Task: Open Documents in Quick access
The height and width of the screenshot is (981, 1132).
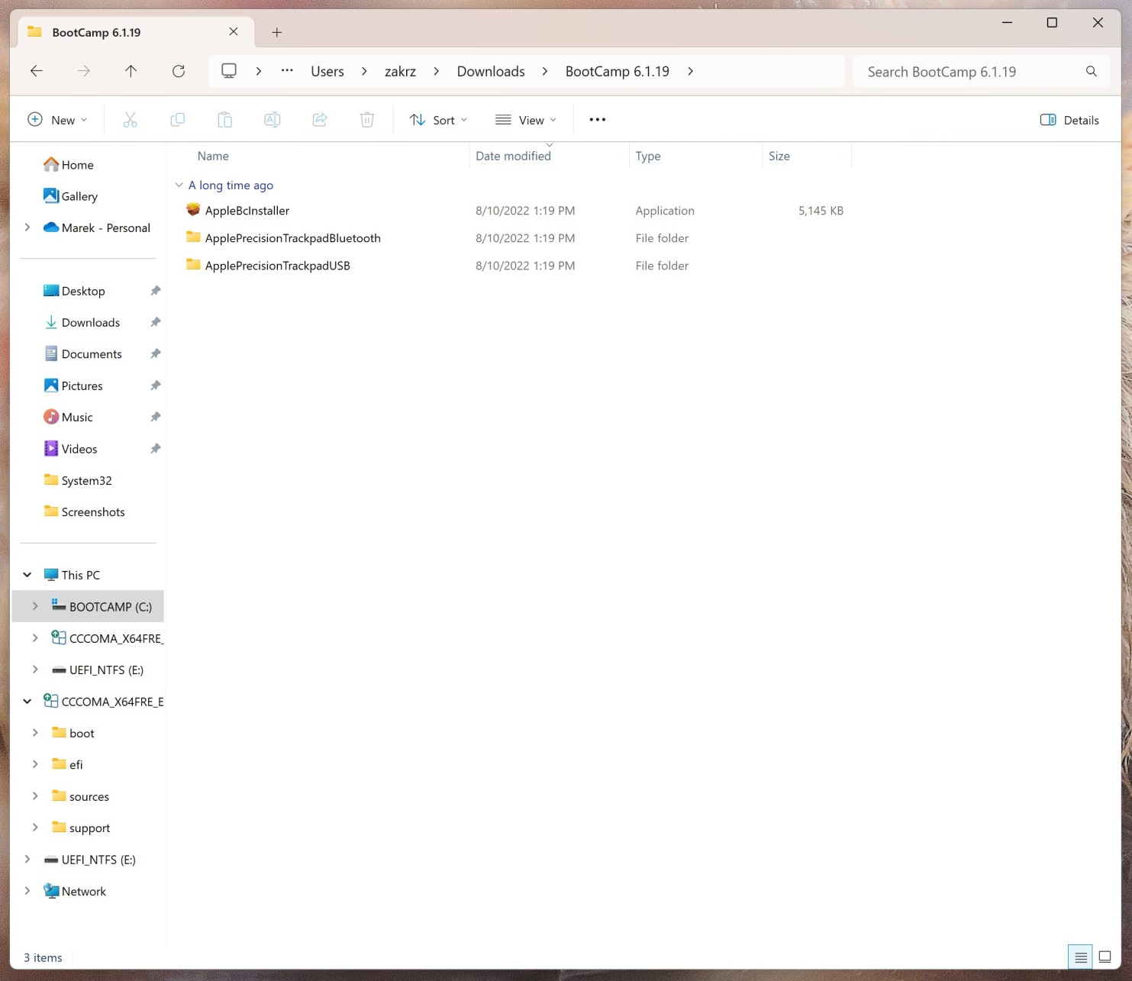Action: 92,353
